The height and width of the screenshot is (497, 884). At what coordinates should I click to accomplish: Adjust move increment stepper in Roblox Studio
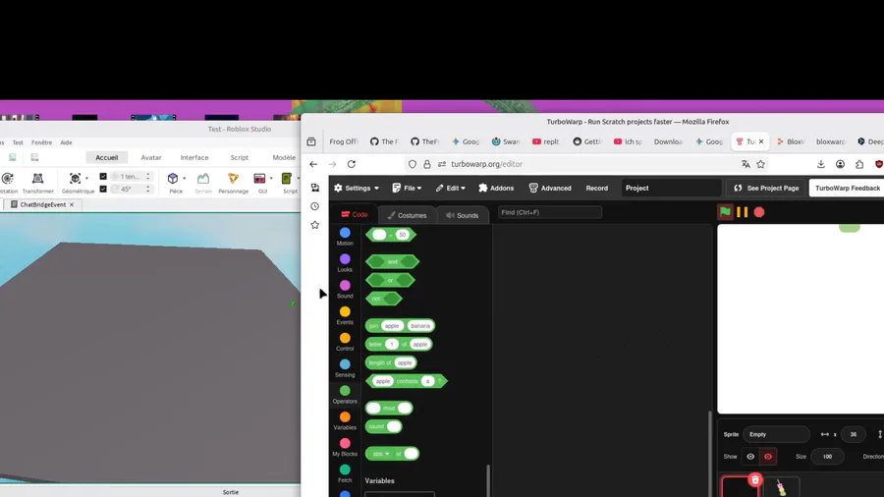pos(148,177)
